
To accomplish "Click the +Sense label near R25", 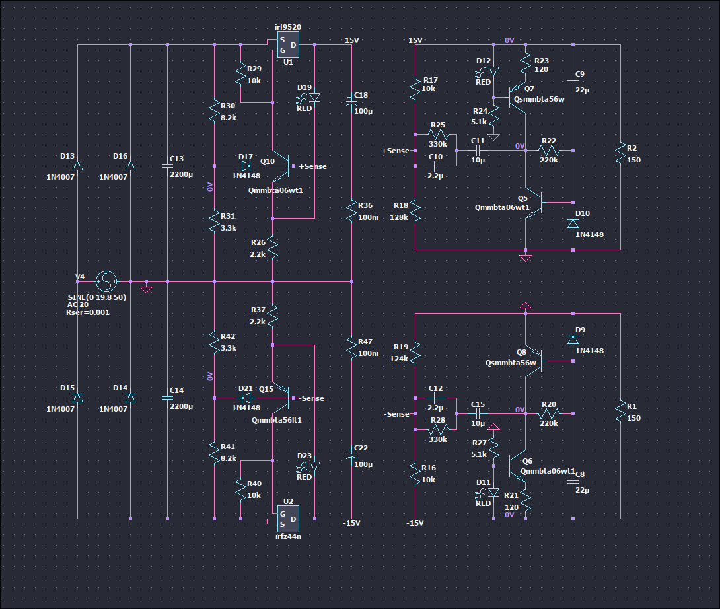I will (396, 151).
